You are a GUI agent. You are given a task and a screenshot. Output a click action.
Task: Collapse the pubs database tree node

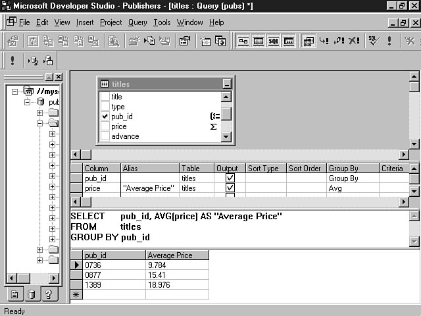point(28,103)
